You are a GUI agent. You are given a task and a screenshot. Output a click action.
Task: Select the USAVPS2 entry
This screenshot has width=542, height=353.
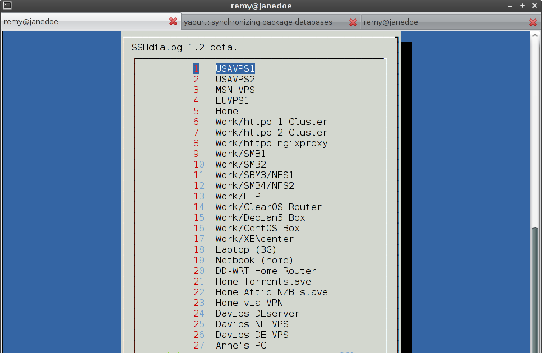[x=235, y=80]
